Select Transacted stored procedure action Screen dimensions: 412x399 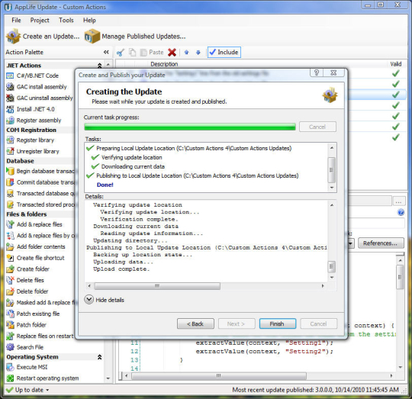click(40, 204)
